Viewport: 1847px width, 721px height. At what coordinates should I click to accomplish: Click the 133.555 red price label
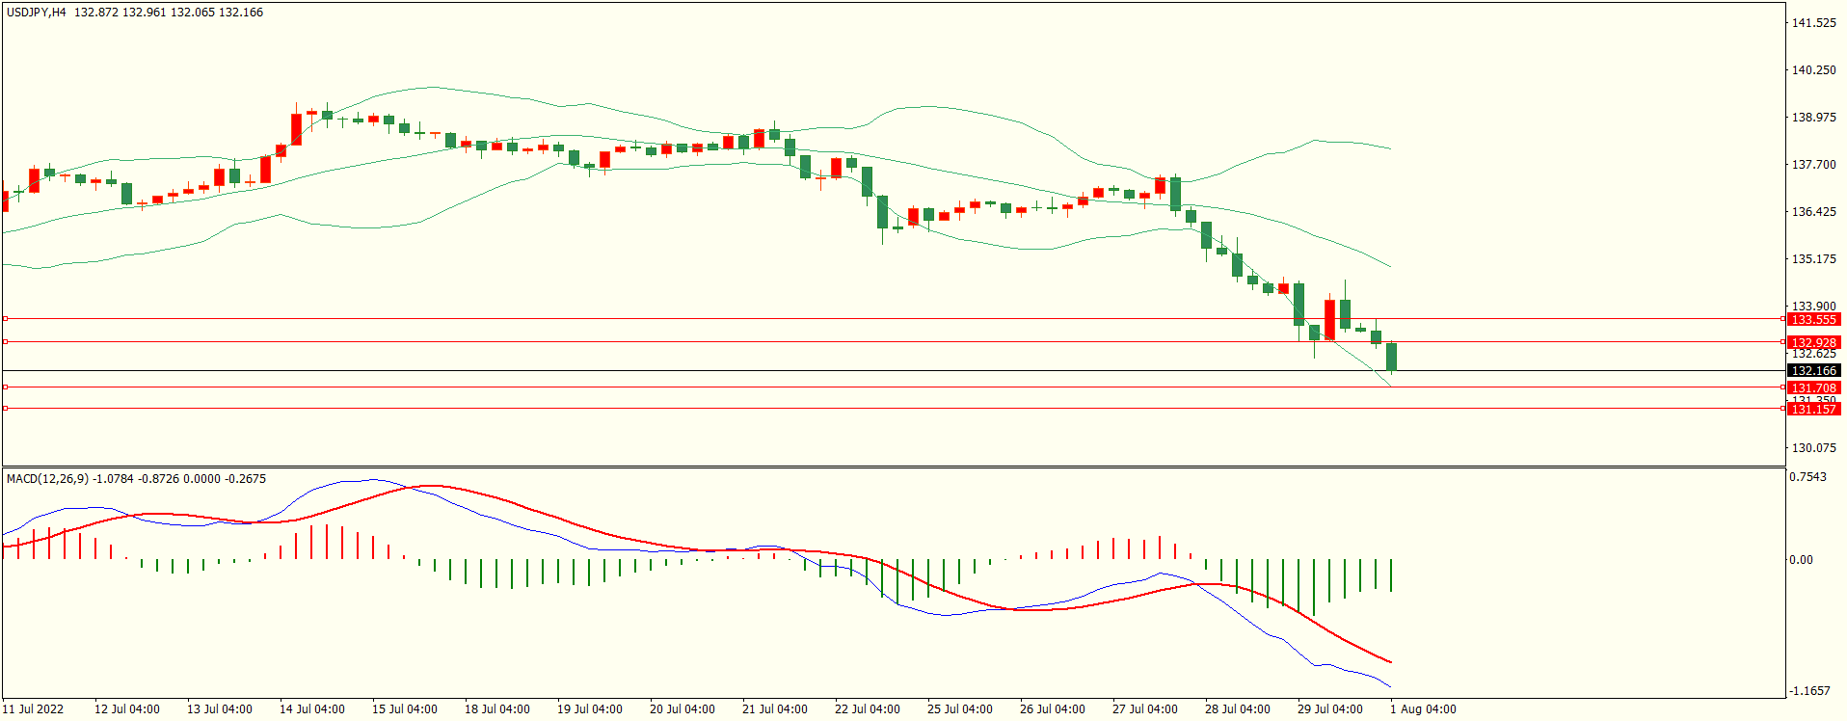coord(1813,319)
